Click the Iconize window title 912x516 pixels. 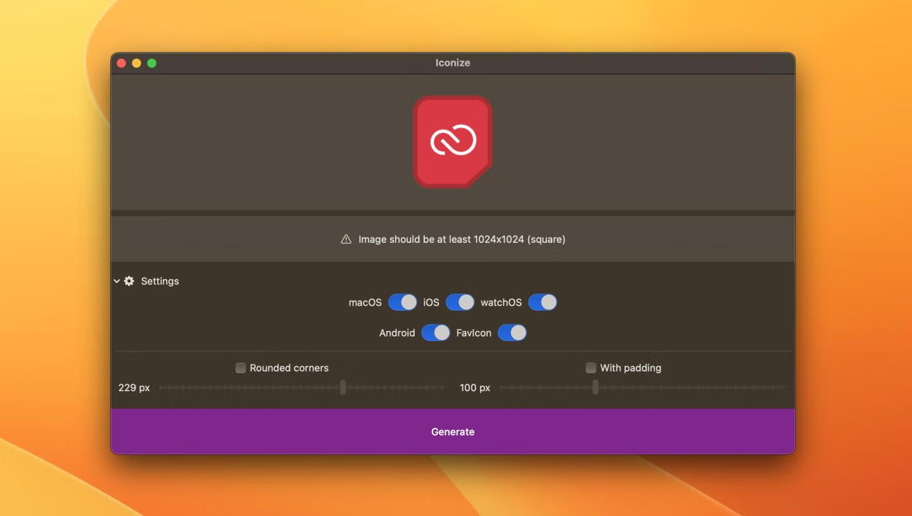click(x=453, y=63)
